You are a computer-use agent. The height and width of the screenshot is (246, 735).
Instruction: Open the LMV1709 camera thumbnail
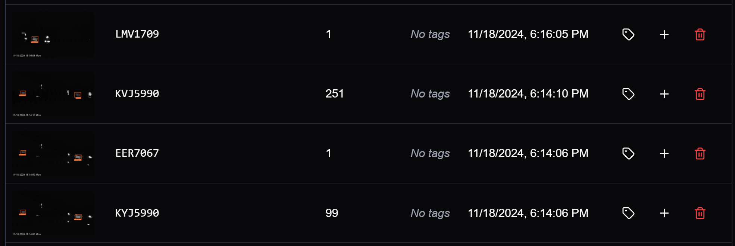[x=53, y=34]
